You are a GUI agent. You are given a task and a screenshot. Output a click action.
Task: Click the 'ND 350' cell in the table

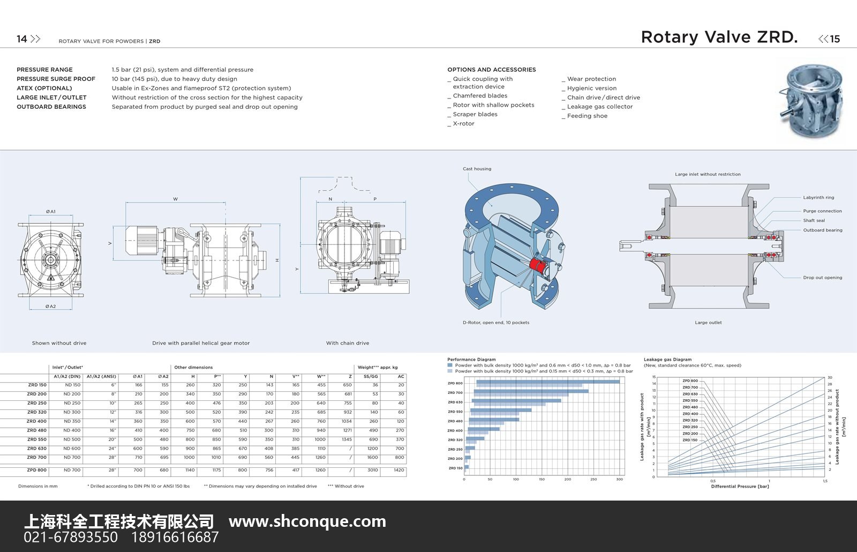72,421
